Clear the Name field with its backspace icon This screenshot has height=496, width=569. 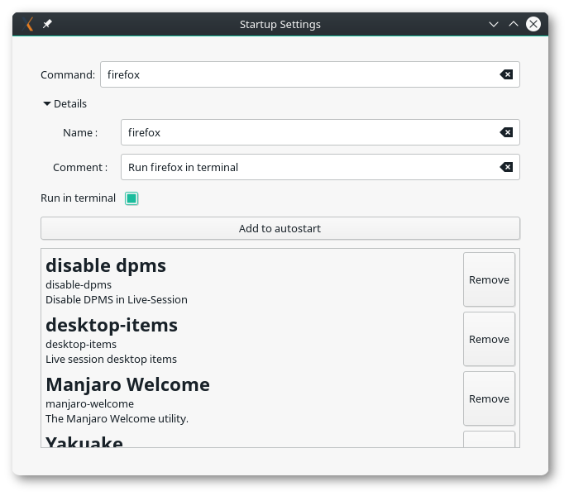coord(506,132)
